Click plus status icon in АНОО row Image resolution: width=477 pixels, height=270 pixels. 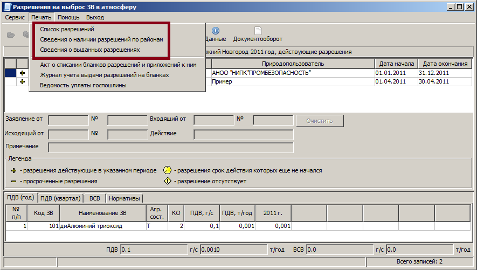[23, 73]
